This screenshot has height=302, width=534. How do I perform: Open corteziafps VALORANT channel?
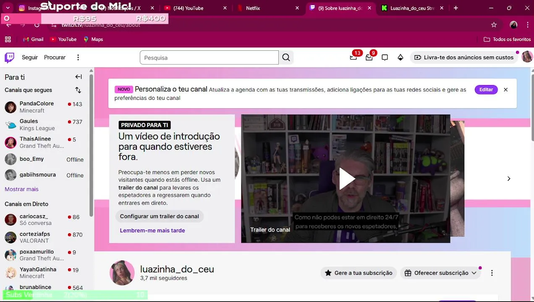pos(44,237)
